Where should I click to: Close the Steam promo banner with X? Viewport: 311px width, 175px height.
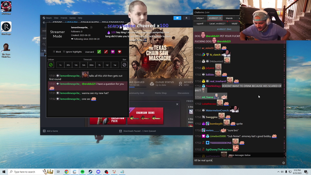click(x=177, y=104)
